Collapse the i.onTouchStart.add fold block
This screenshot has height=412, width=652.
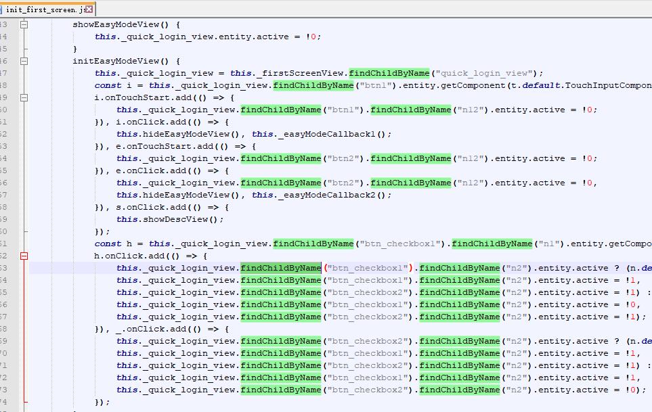(x=24, y=97)
